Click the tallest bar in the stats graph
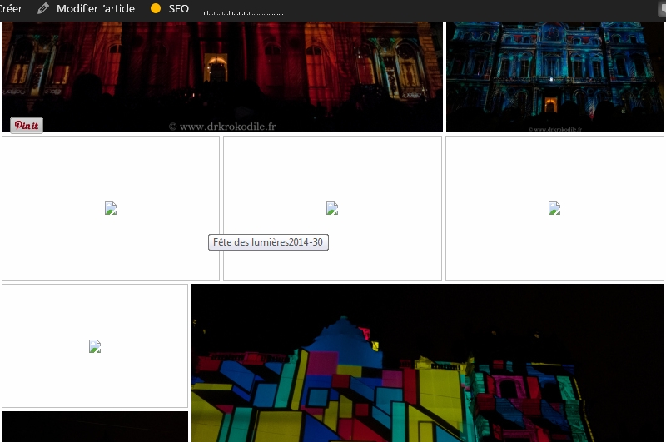This screenshot has height=442, width=666. [241, 7]
